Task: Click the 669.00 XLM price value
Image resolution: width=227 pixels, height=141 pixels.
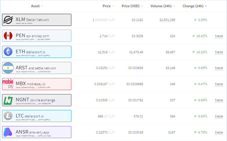Action: click(106, 116)
